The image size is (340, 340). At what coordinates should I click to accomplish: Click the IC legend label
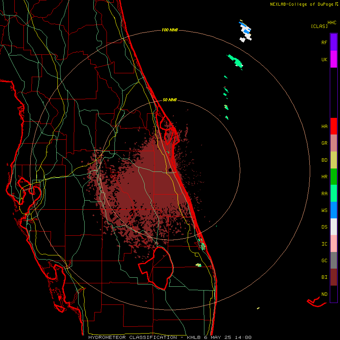click(324, 244)
